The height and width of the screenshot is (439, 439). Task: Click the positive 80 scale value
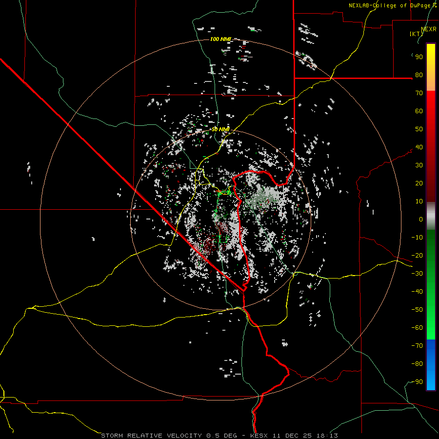coord(419,75)
